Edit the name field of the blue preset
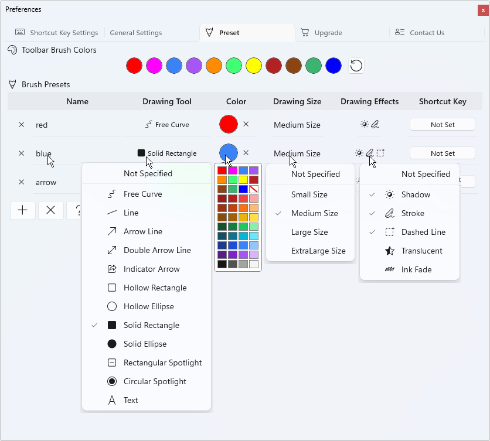Image resolution: width=490 pixels, height=441 pixels. (x=77, y=153)
